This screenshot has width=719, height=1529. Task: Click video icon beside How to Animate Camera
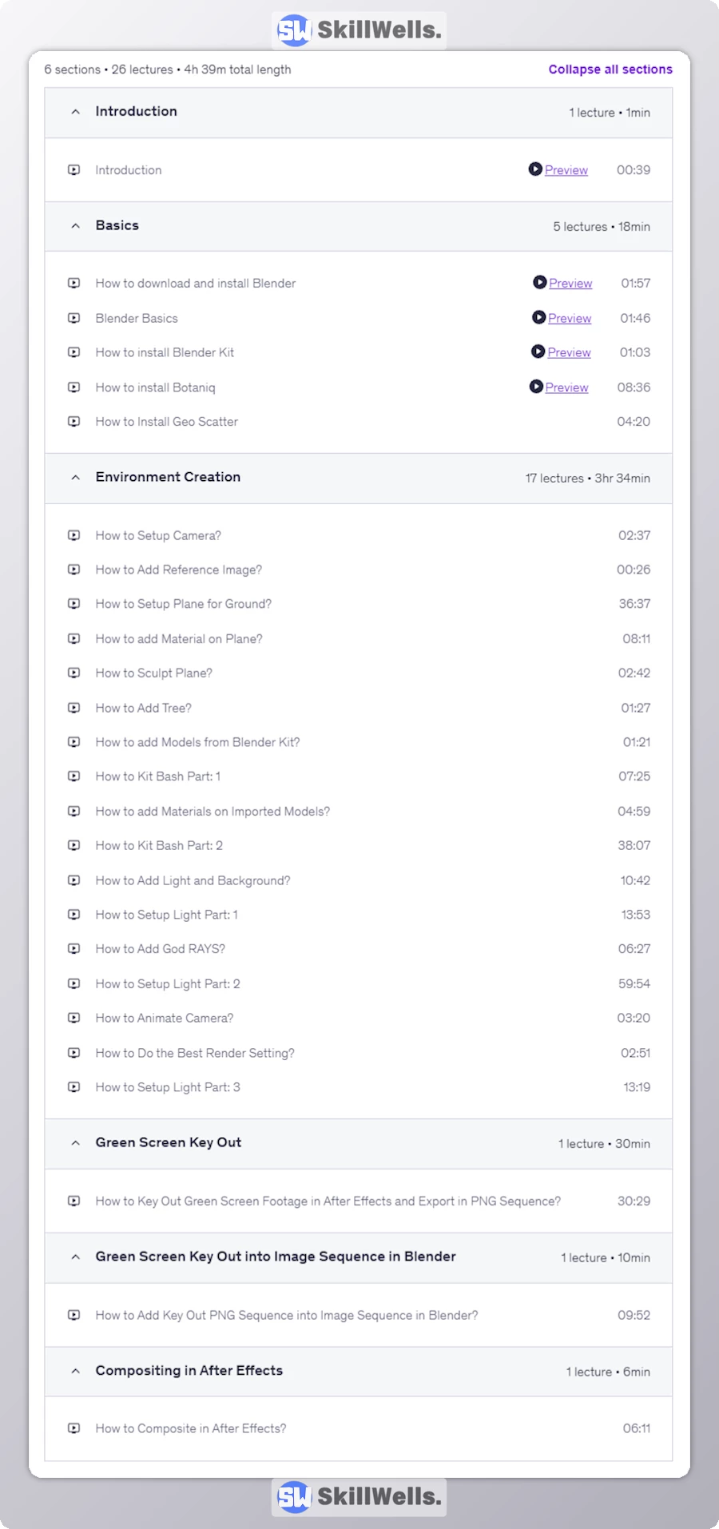coord(74,1019)
